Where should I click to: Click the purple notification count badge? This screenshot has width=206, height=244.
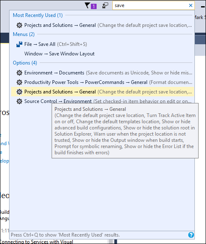coord(94,6)
